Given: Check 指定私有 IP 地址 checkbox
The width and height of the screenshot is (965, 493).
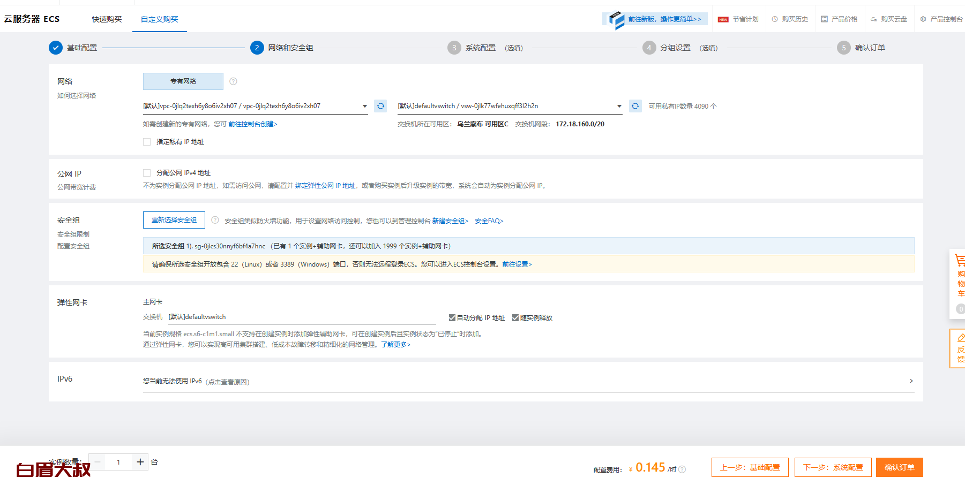Looking at the screenshot, I should tap(147, 142).
